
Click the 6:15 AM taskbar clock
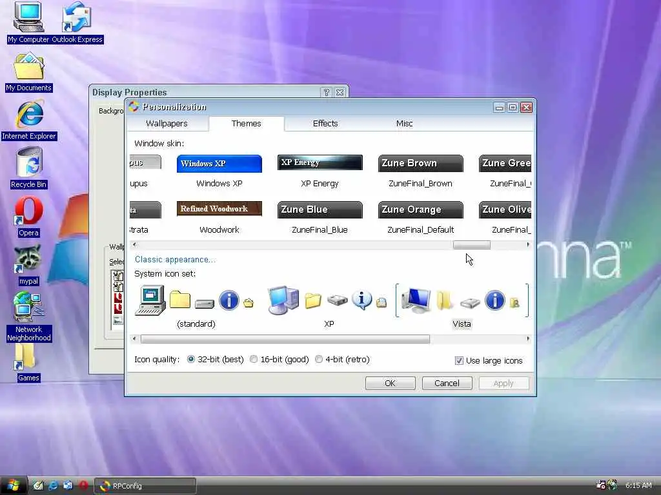click(x=638, y=485)
